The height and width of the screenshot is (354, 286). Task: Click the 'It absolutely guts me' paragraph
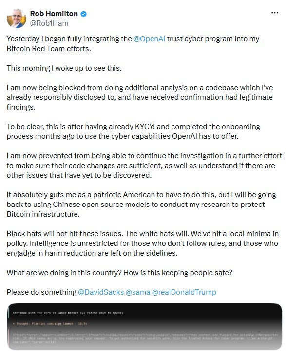pyautogui.click(x=141, y=205)
